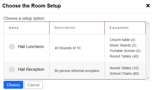Click the Music Stands (2) equipment entry
The width and height of the screenshot is (152, 90).
123,45
